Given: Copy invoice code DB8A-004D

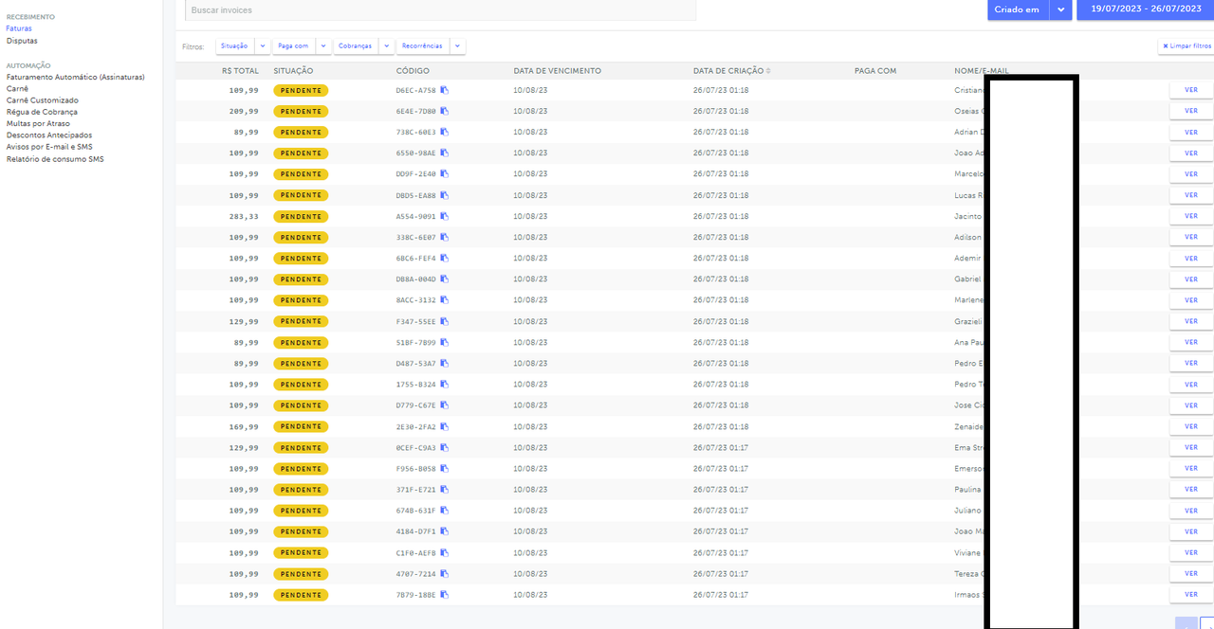Looking at the screenshot, I should point(445,279).
